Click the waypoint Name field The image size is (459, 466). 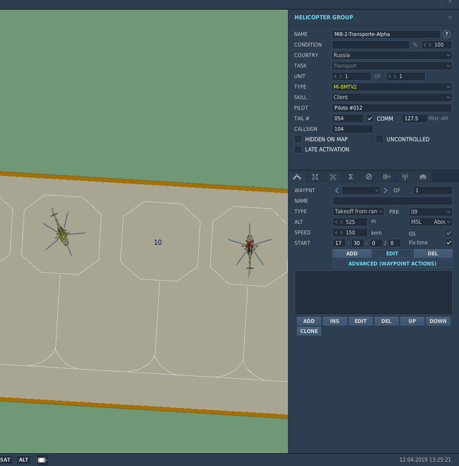pyautogui.click(x=393, y=201)
